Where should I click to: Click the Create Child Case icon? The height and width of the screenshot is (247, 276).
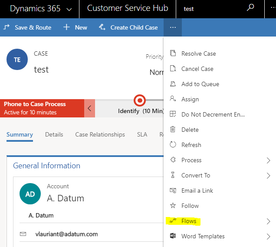[x=102, y=27]
